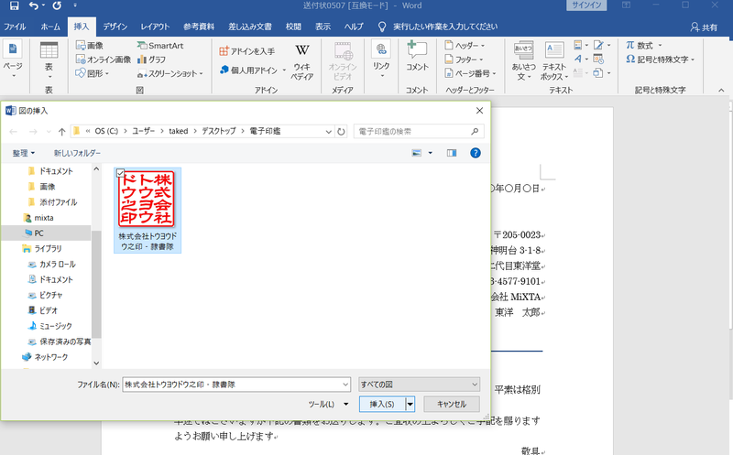
Task: Click サインイン button
Action: (x=586, y=5)
